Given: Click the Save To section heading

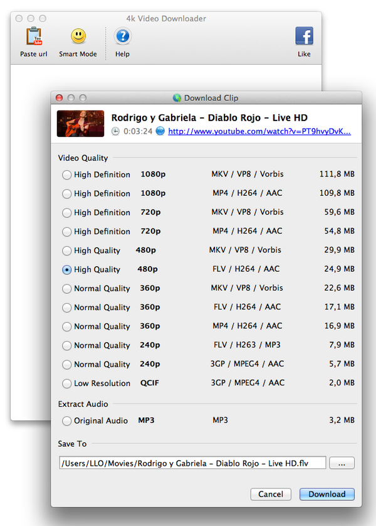Looking at the screenshot, I should [x=72, y=444].
